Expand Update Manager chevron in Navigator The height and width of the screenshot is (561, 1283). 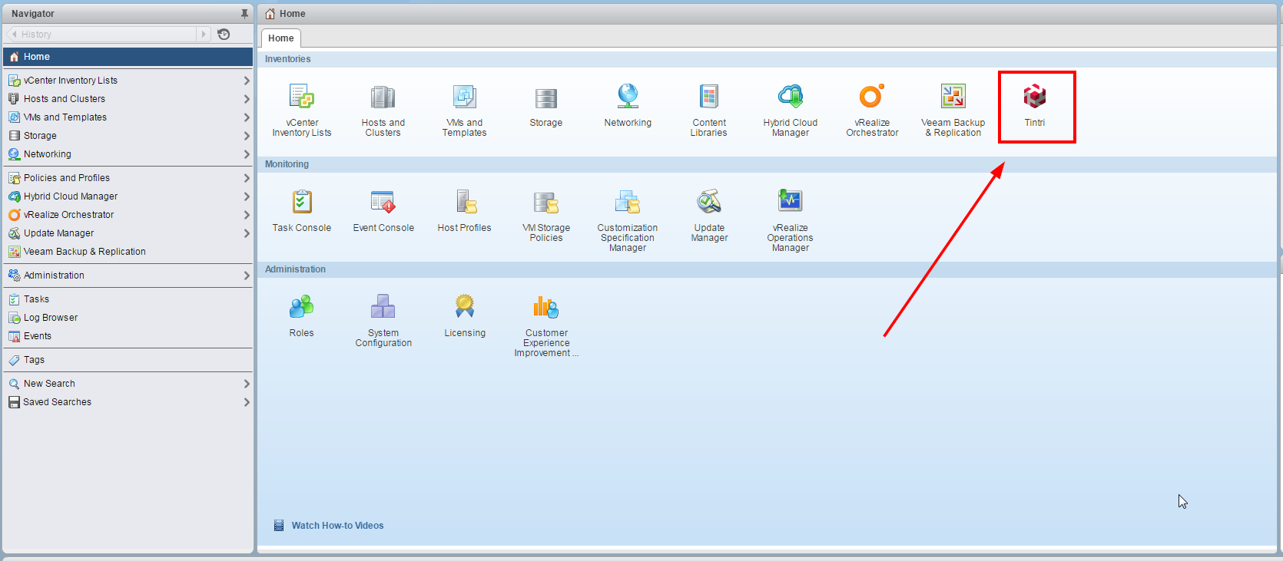[247, 233]
